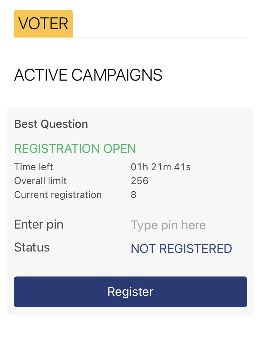Tap the 'Enter pin' label
Viewport: 261px width, 355px height.
39,224
